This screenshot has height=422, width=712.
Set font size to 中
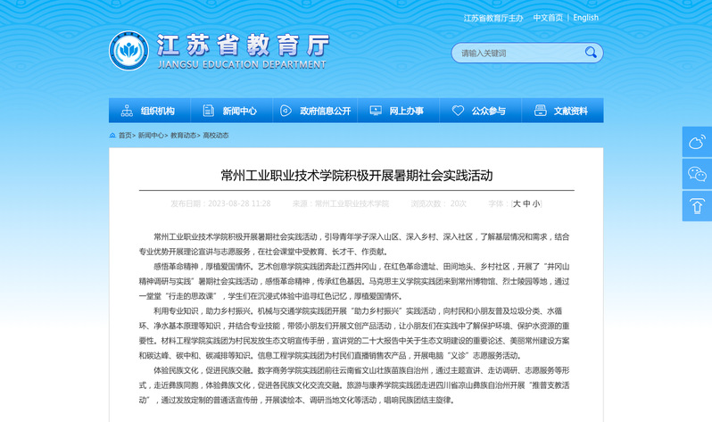(x=526, y=203)
